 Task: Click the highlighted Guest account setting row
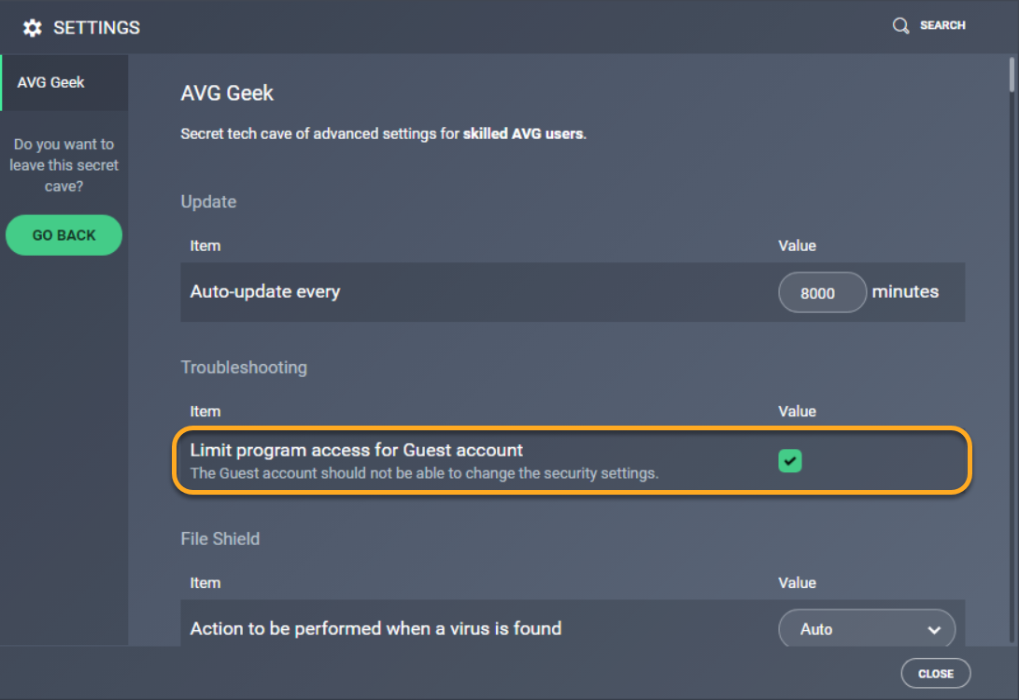(x=467, y=460)
